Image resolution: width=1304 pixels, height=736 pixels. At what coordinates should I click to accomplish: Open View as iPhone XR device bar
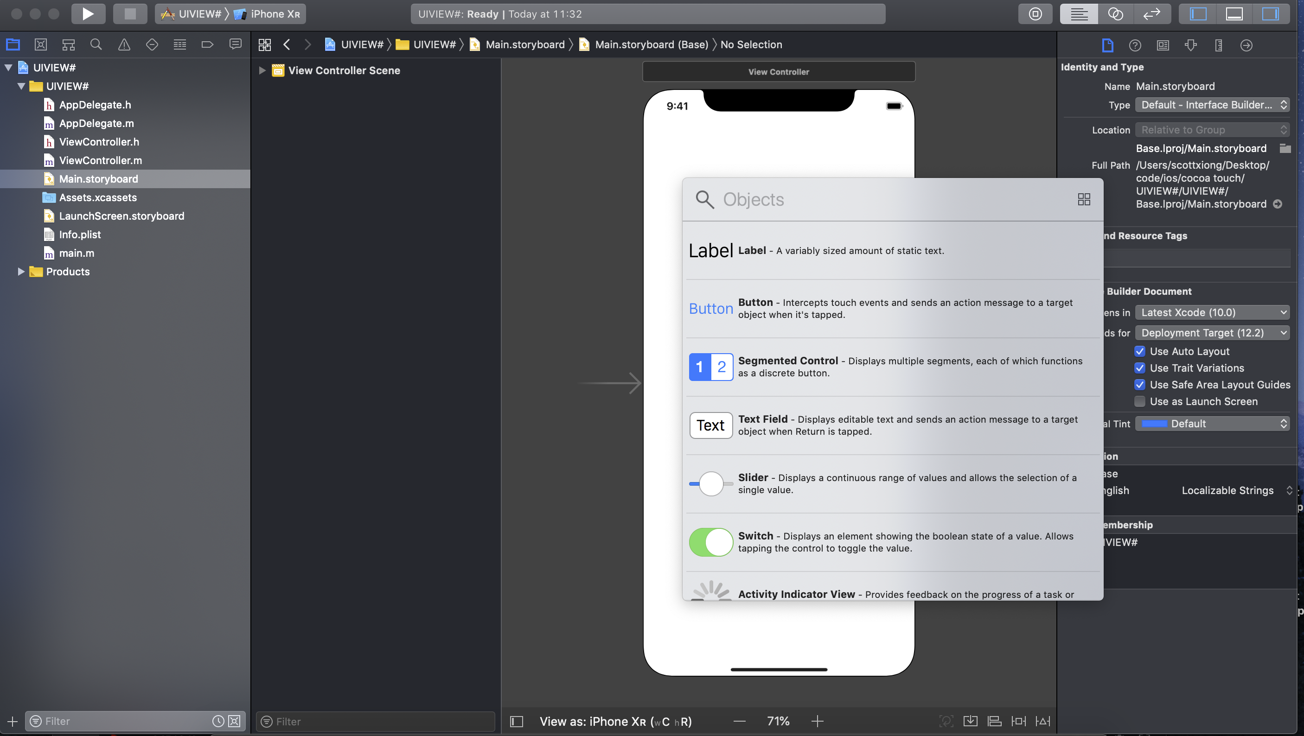[x=615, y=721]
